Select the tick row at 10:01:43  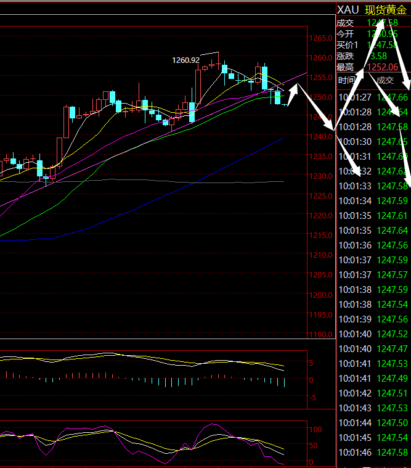click(x=373, y=408)
